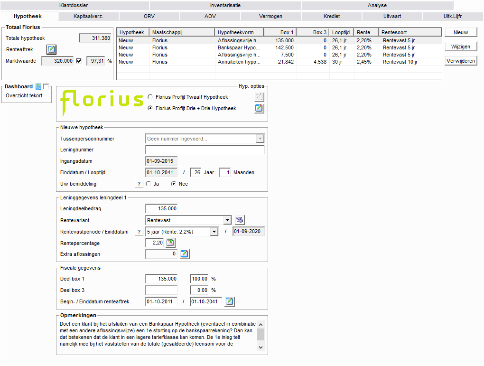Open edit icon for Profijt Drie + Drie
Screen dimensions: 484x366
click(259, 108)
